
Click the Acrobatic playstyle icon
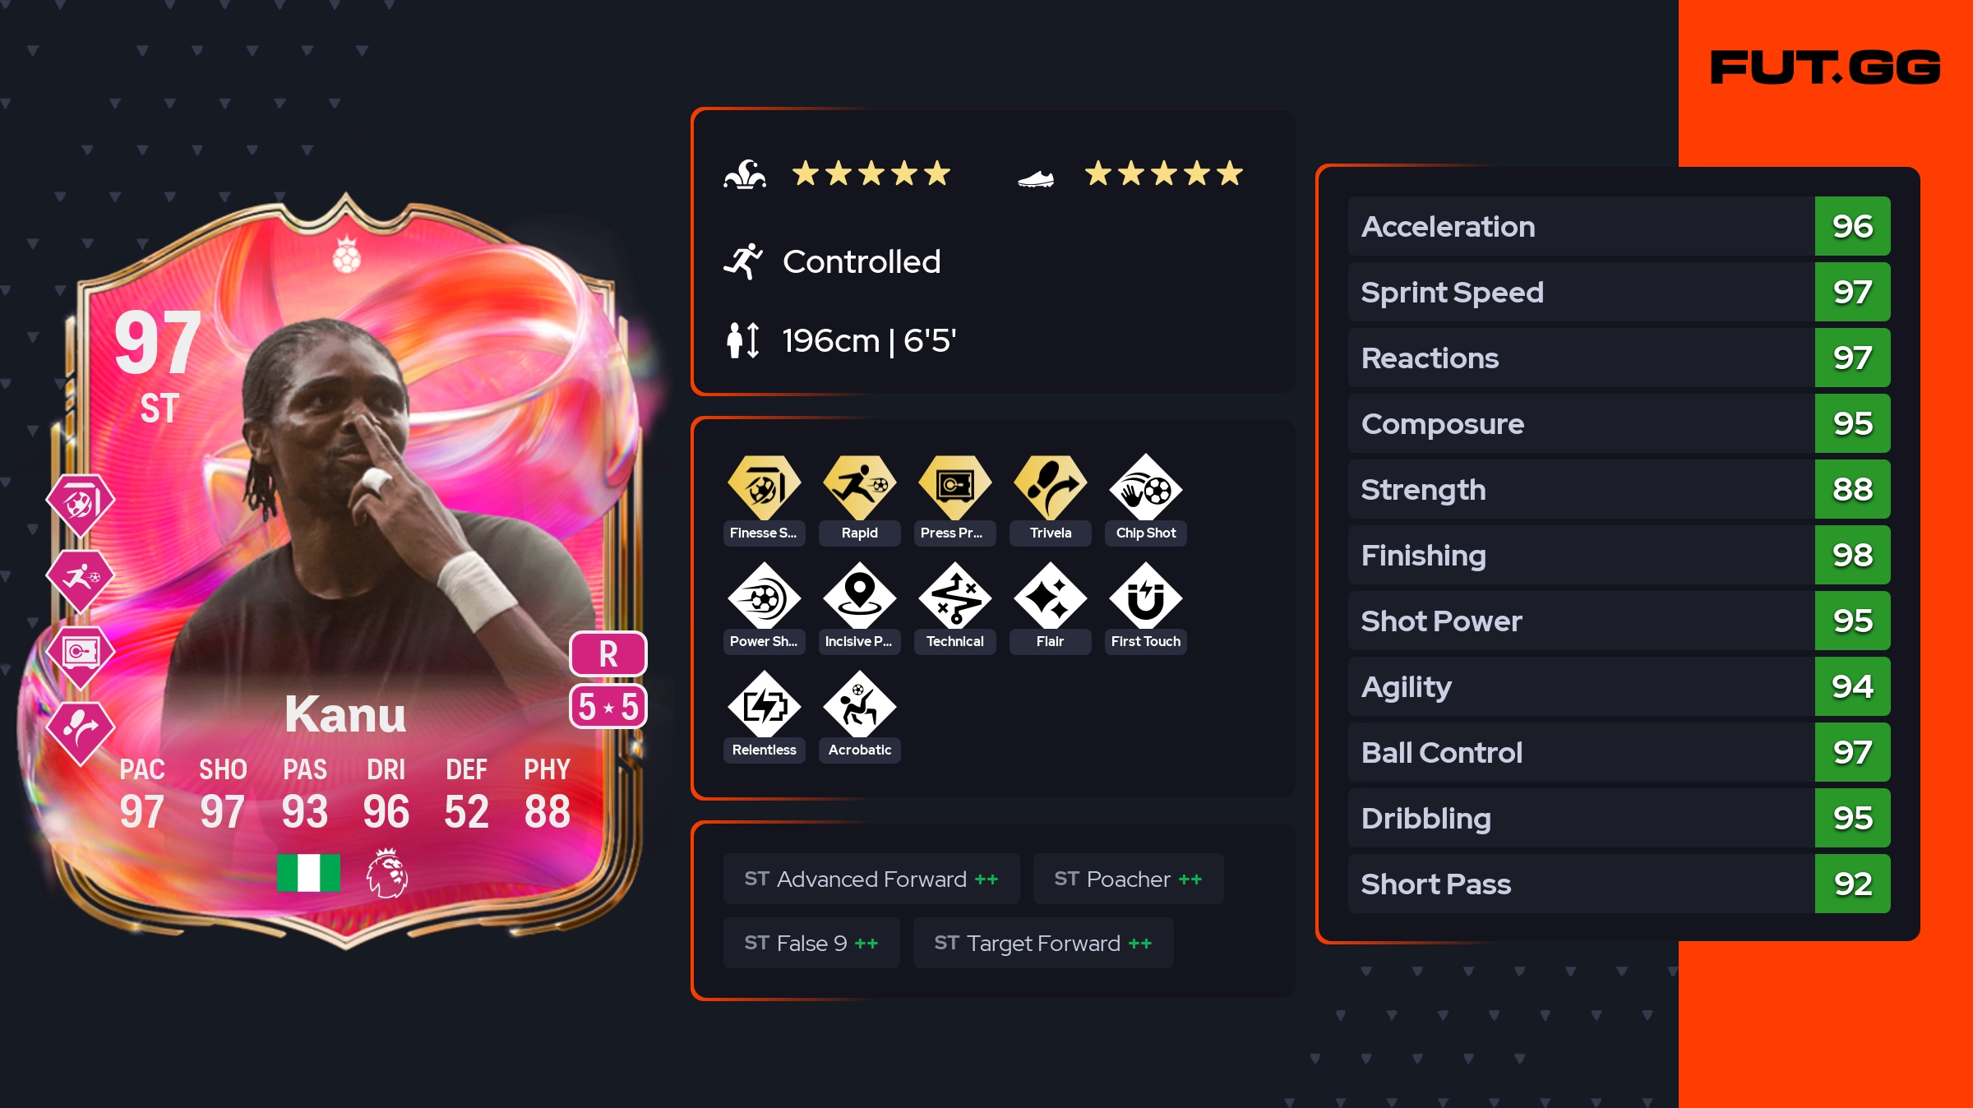coord(859,705)
